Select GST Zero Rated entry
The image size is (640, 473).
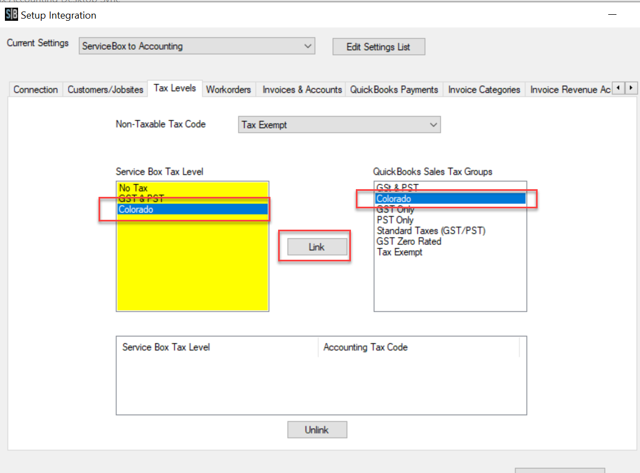(450, 241)
